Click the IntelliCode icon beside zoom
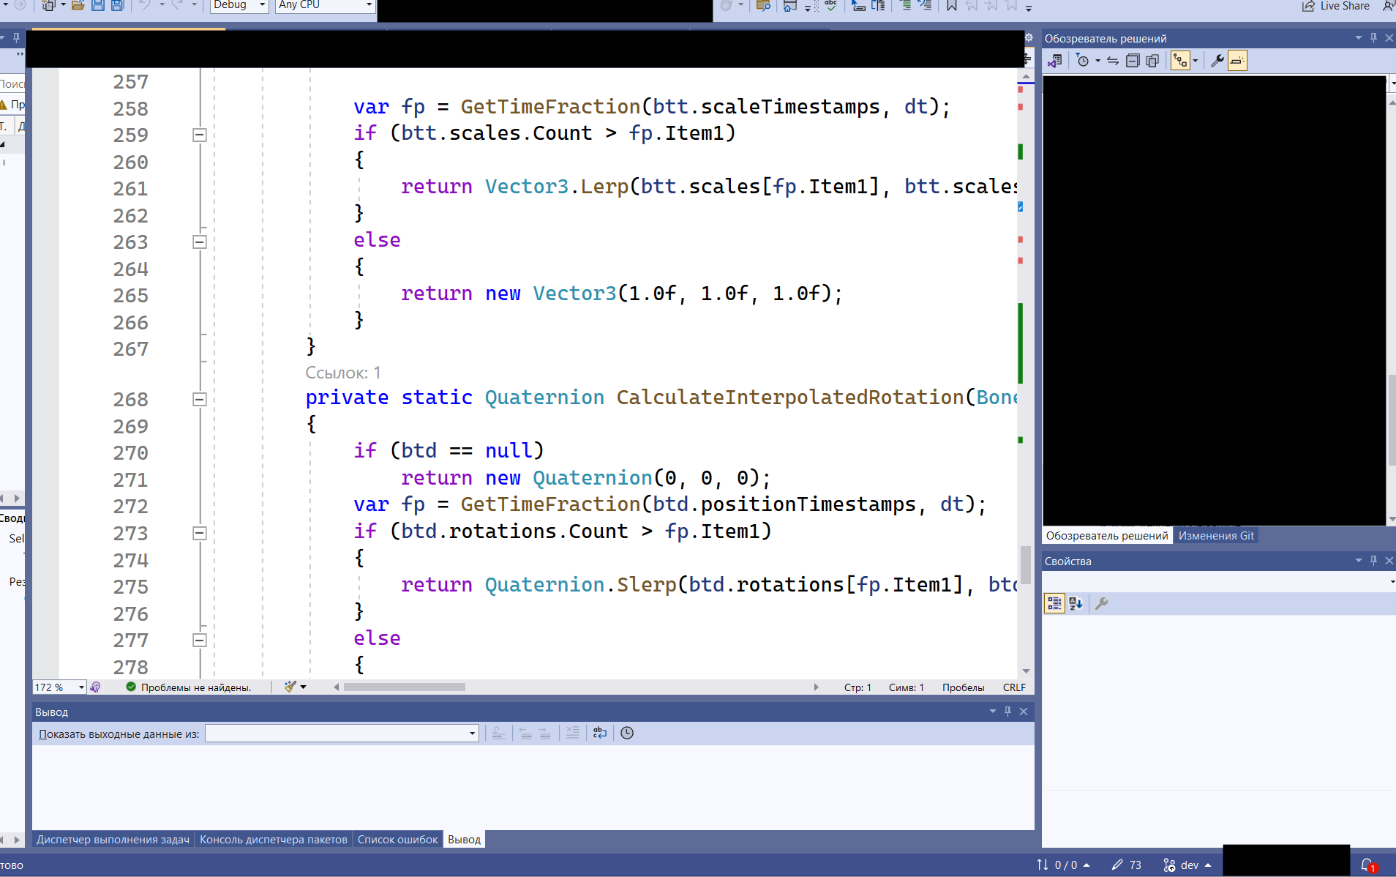Screen dimensions: 1396x877 96,687
